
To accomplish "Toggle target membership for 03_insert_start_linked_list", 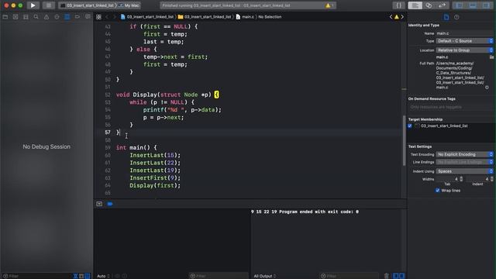I will coord(410,126).
